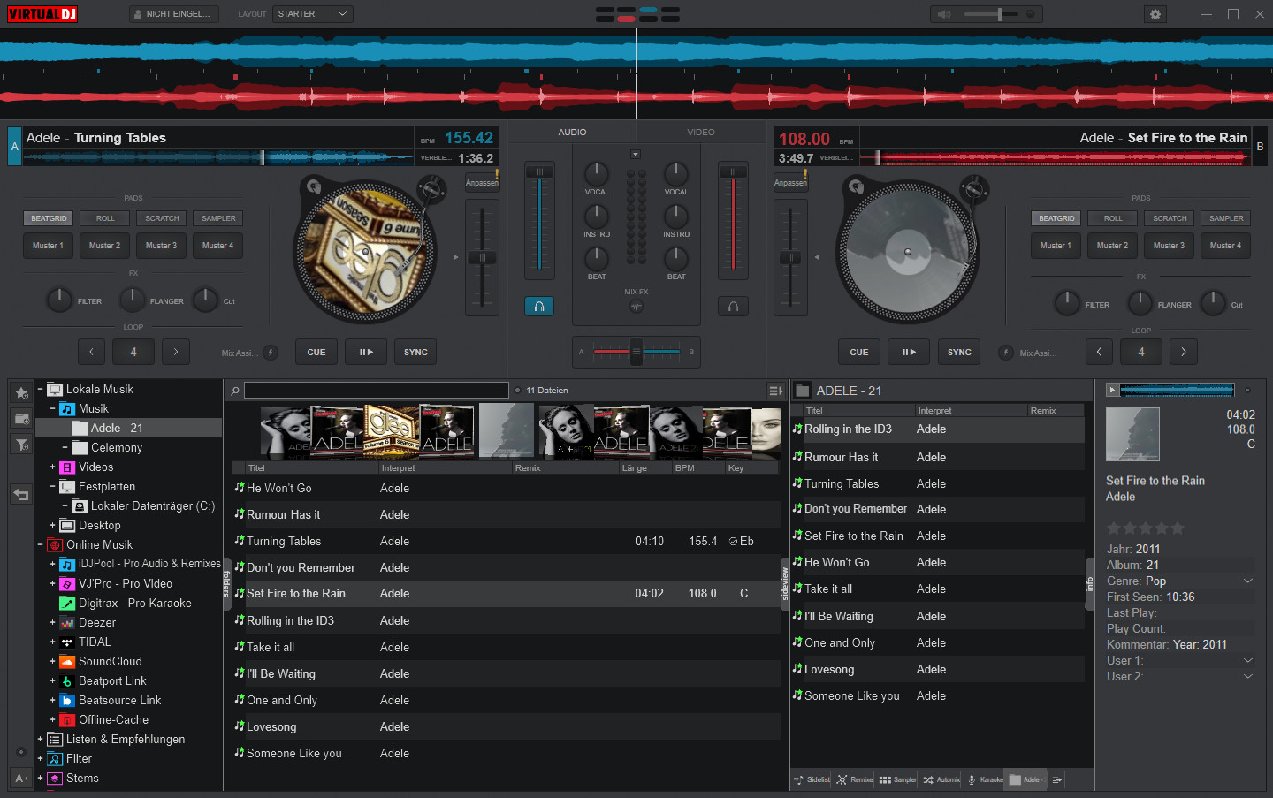Click Muster 4 pad on deck B

1226,246
